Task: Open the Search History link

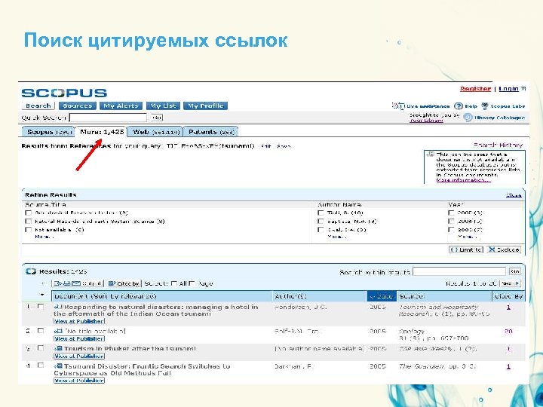Action: click(498, 145)
